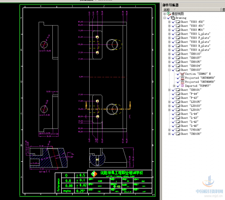Click the Projected "ORTHO@59" view icon

coord(182,78)
